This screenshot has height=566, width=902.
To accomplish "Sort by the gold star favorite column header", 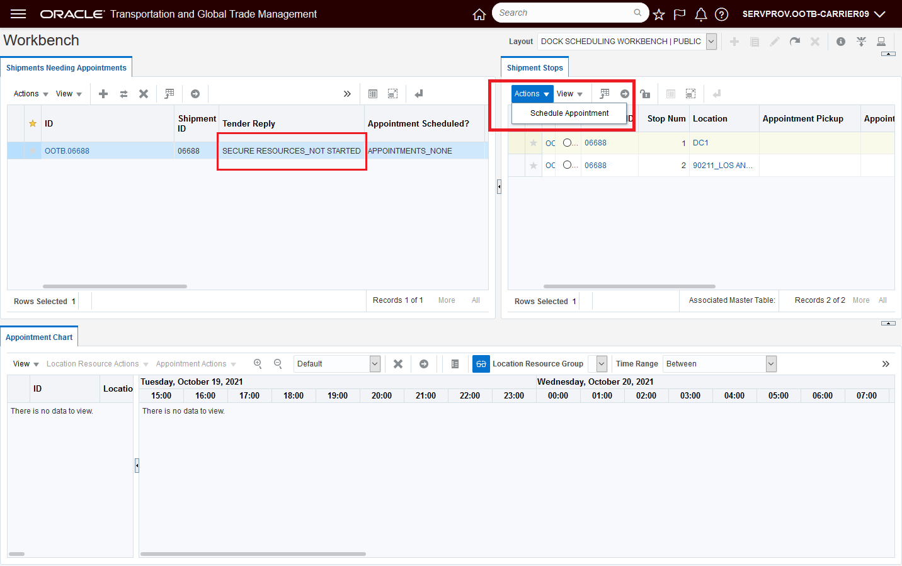I will pyautogui.click(x=33, y=123).
